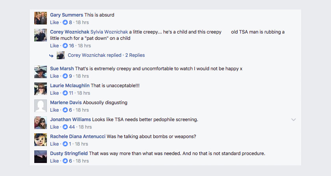Click the thumbs-up reaction icon showing 16 likes

pos(65,46)
